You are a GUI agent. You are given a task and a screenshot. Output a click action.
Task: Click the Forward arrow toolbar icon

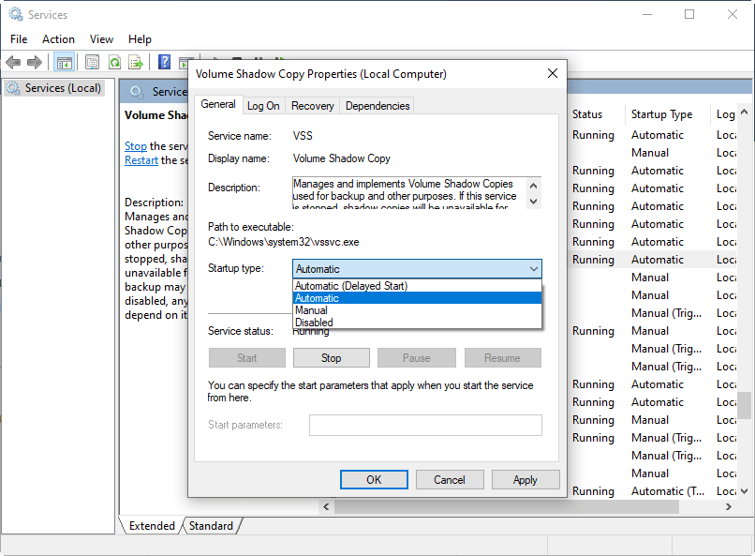click(x=35, y=62)
